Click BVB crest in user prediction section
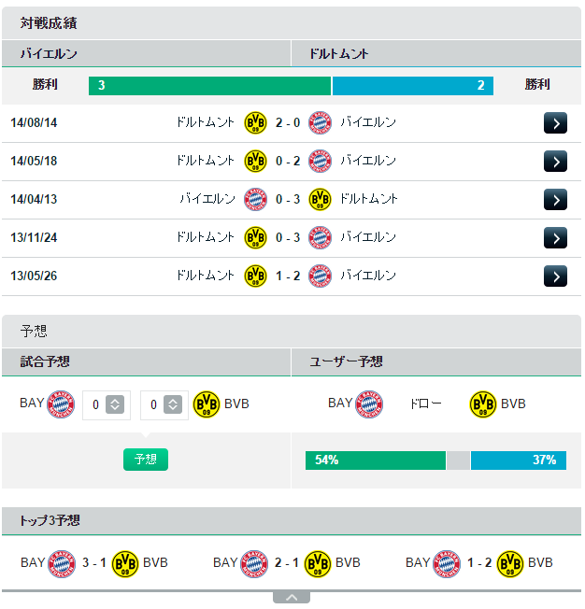The width and height of the screenshot is (585, 609). (484, 405)
